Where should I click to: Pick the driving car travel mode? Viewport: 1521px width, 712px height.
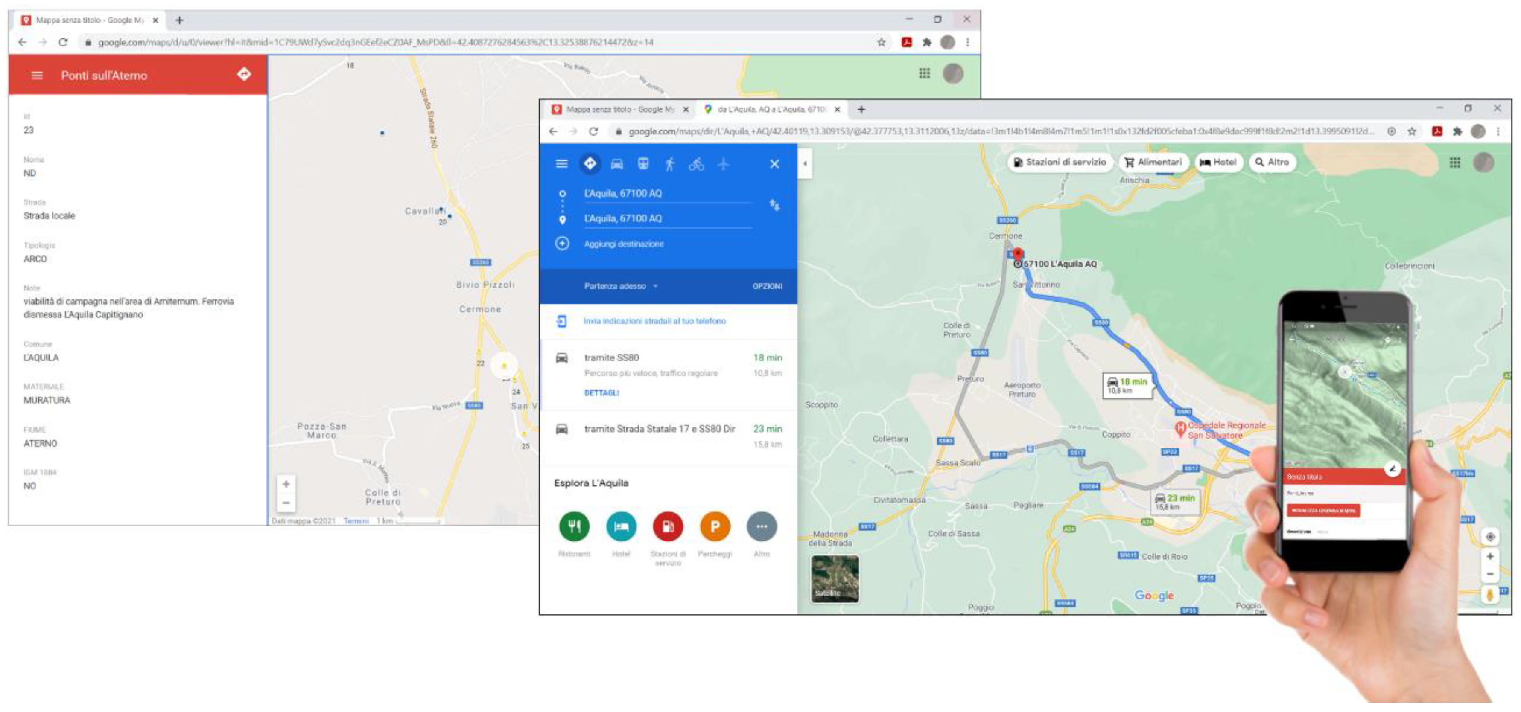coord(616,165)
